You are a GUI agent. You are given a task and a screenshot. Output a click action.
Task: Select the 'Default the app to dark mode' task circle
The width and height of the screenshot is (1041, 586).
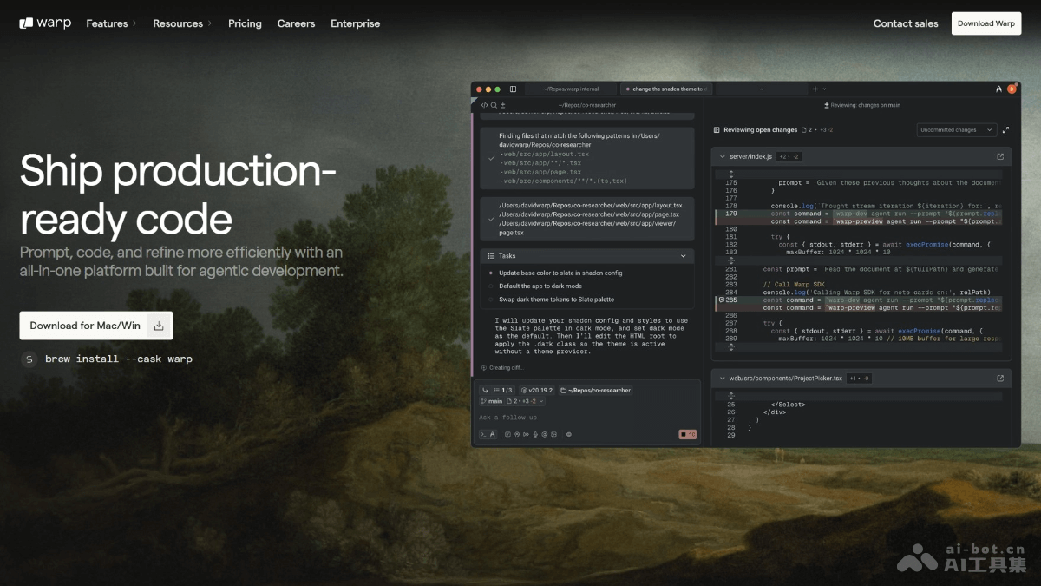491,286
